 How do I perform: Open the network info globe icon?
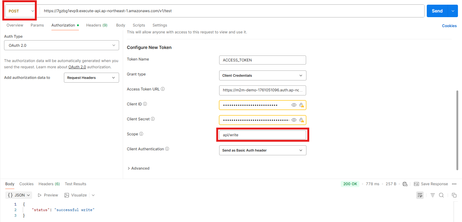(x=405, y=184)
